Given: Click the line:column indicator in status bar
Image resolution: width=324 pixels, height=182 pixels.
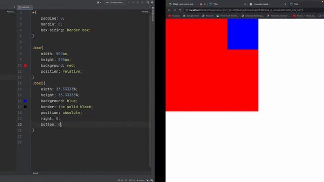Looking at the screenshot, I should 120,180.
